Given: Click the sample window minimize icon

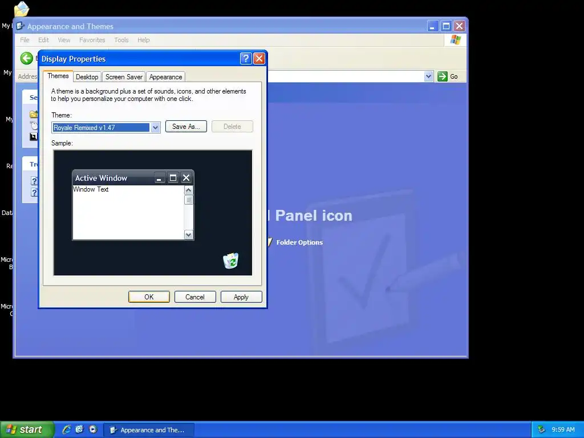Looking at the screenshot, I should tap(160, 178).
